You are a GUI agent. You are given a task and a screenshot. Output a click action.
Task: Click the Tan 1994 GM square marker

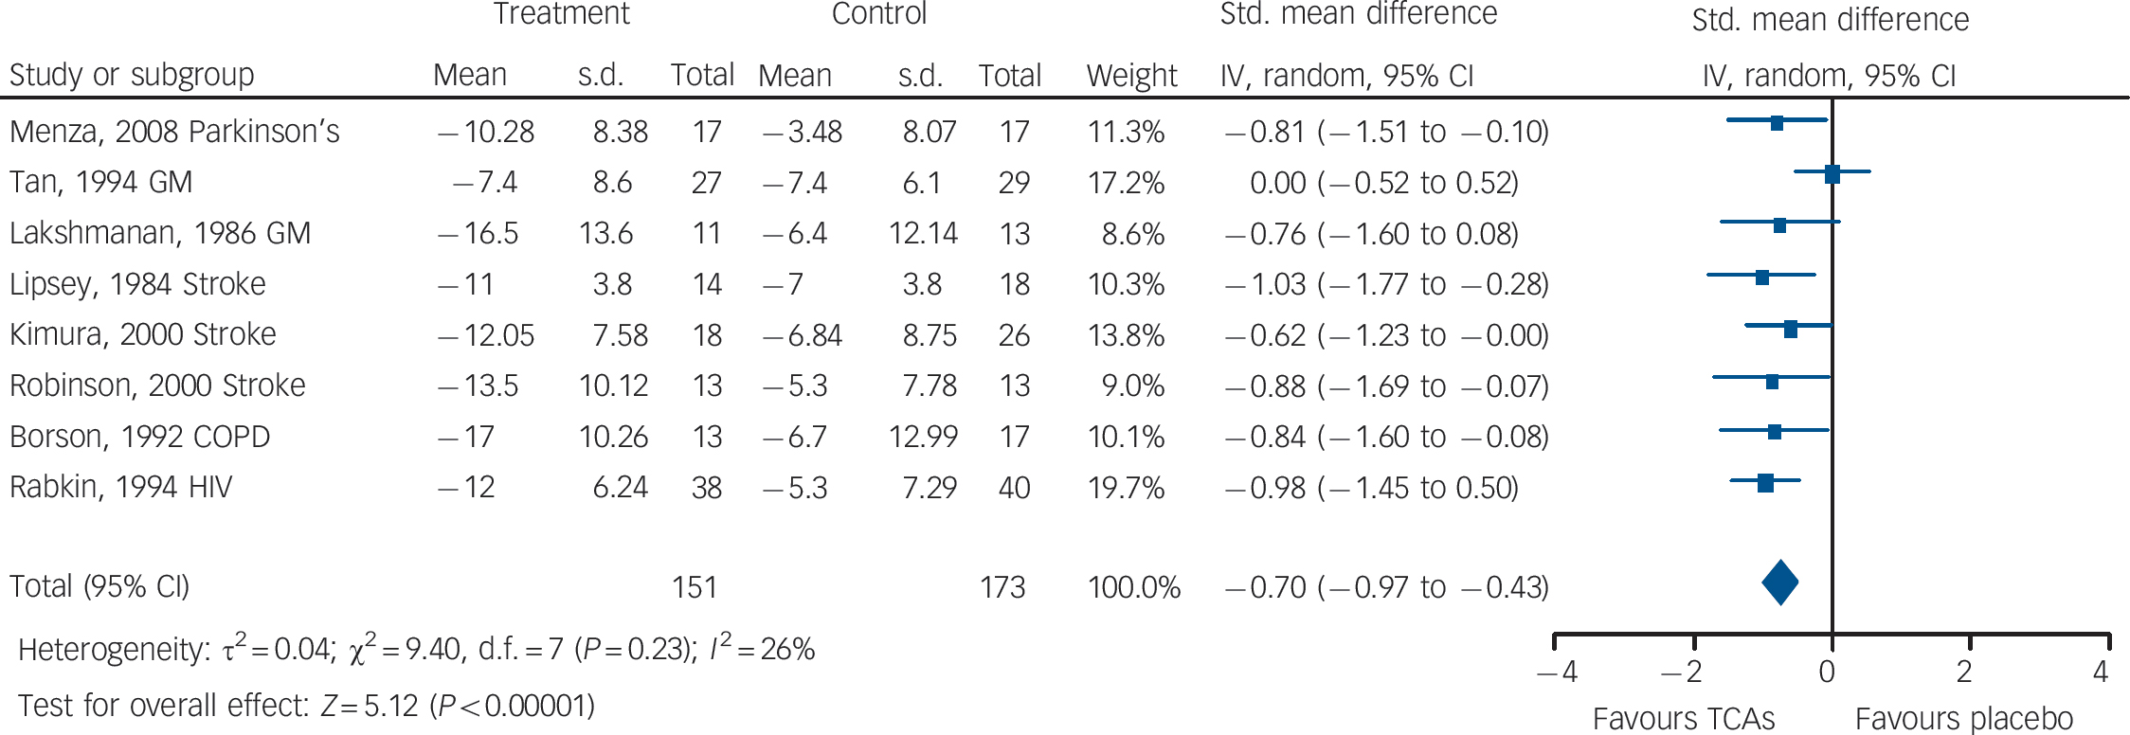click(x=1832, y=174)
